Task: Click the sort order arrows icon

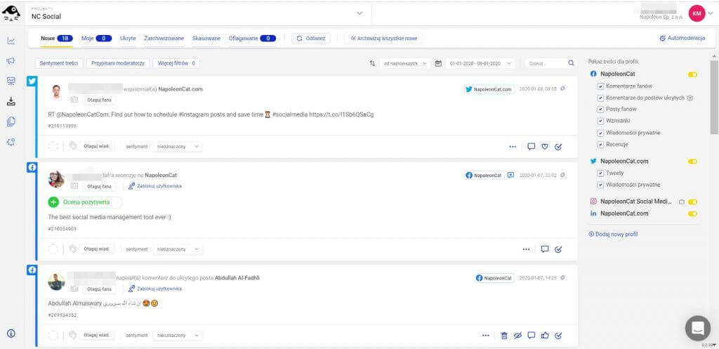Action: pos(372,63)
